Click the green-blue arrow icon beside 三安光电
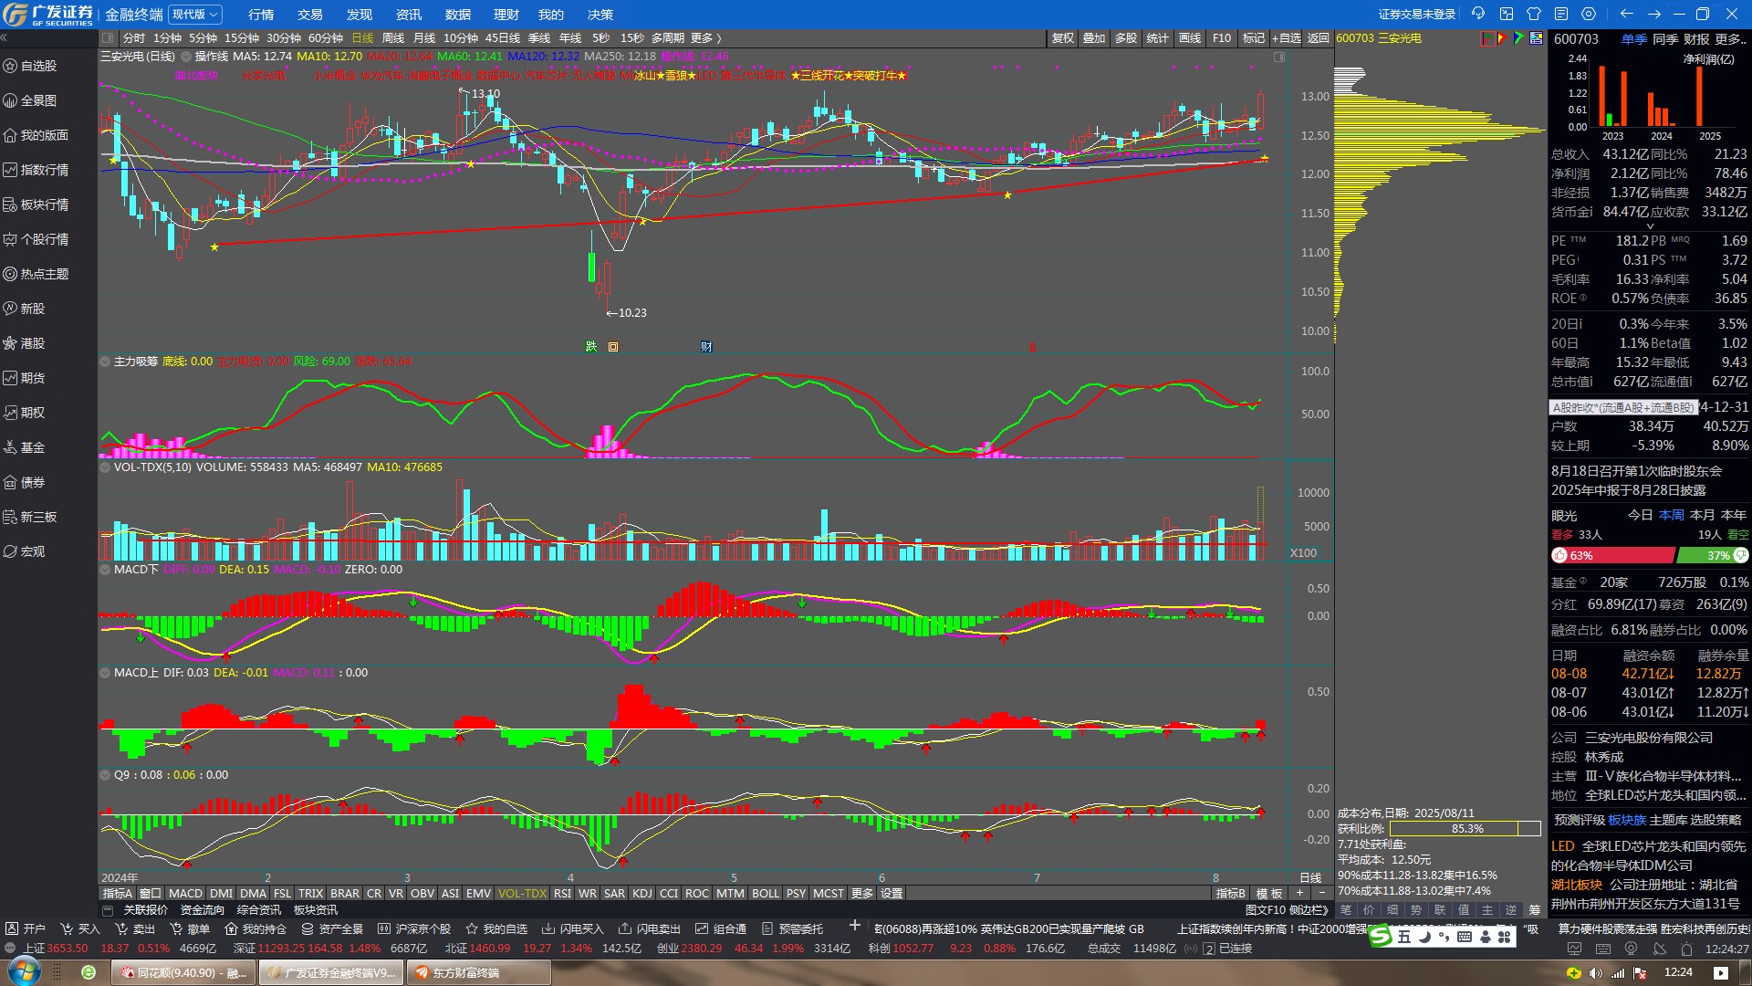1752x986 pixels. tap(1518, 38)
